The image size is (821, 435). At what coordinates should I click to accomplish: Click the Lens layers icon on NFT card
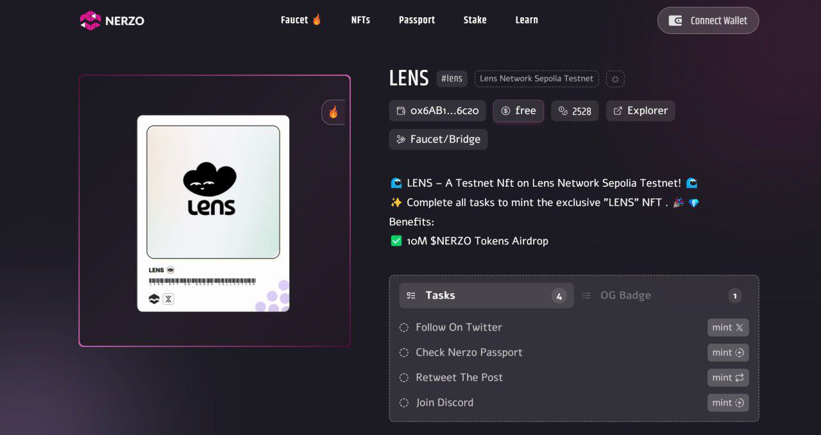[x=154, y=299]
